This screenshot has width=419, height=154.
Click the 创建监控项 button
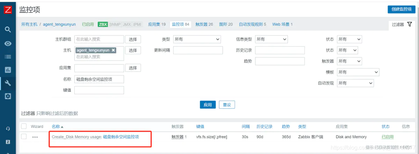402,9
